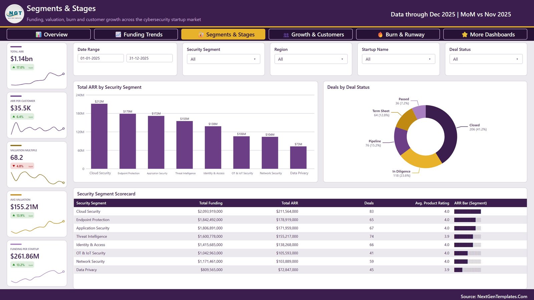Screen dimensions: 534x300
Task: Select the Application Security bar
Action: point(156,142)
